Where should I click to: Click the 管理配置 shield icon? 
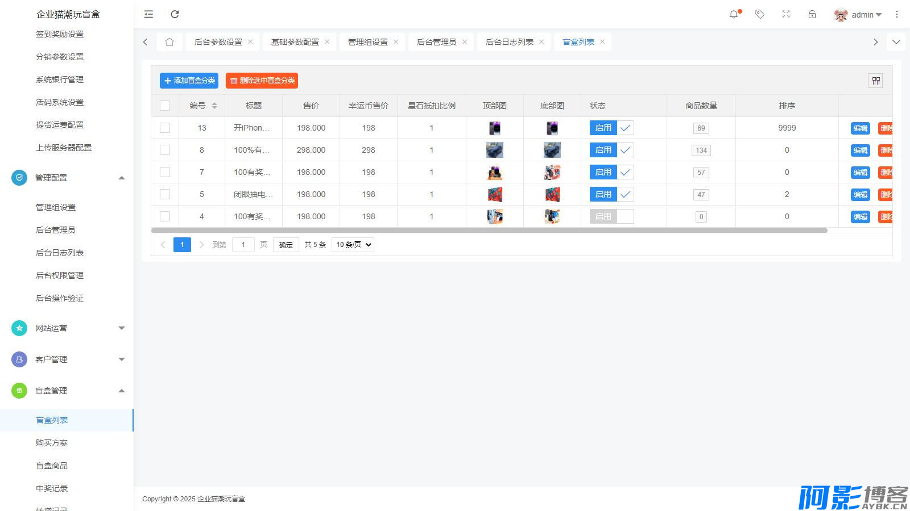point(19,178)
